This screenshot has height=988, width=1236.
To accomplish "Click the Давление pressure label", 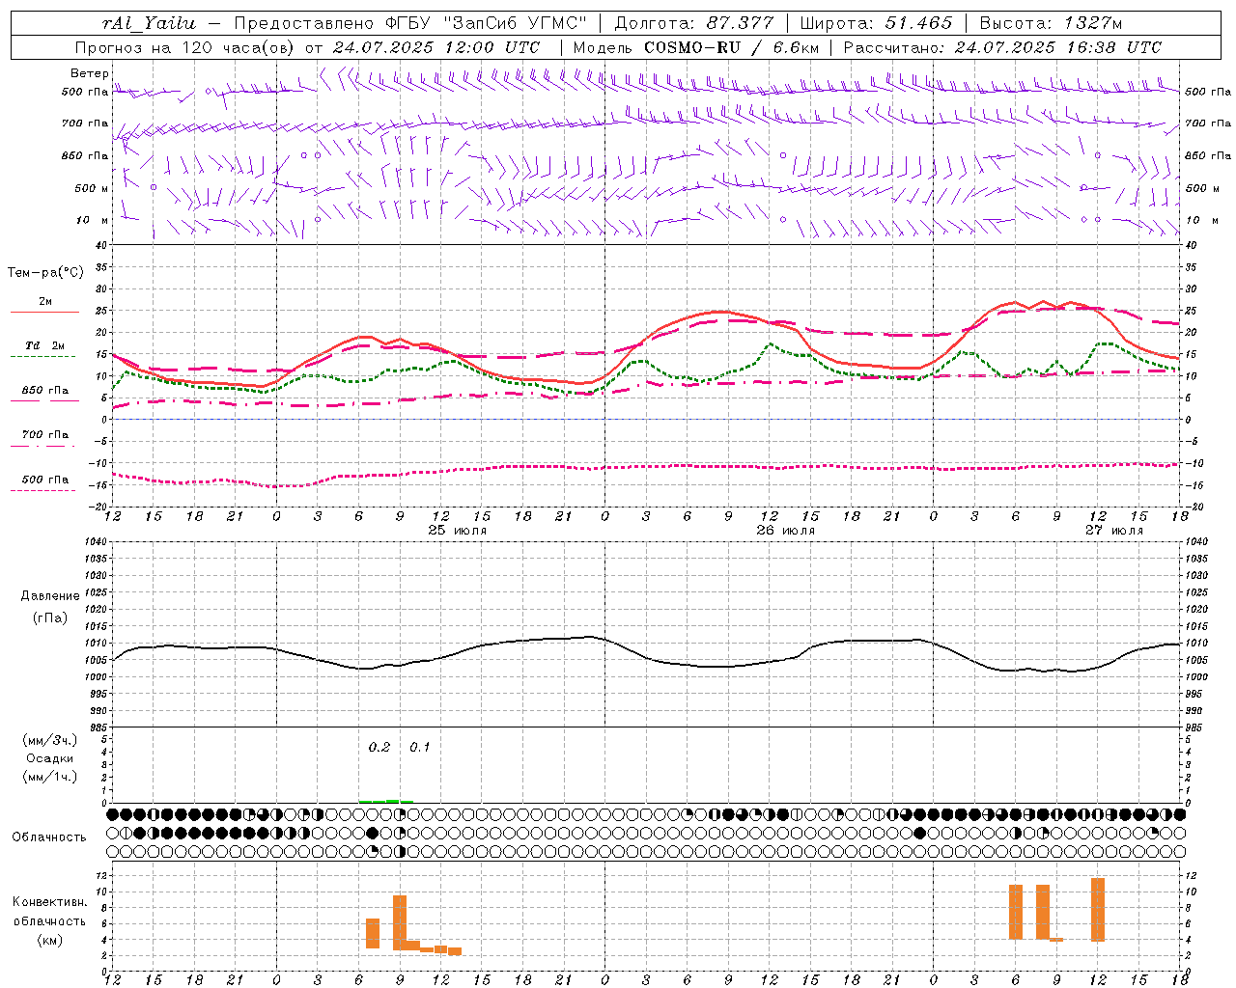I will click(x=50, y=596).
